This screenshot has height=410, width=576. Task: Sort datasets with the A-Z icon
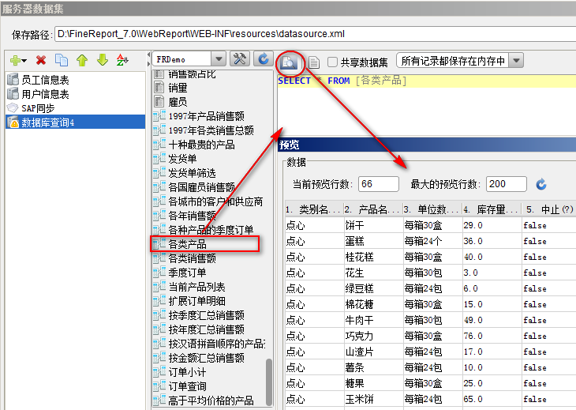122,60
